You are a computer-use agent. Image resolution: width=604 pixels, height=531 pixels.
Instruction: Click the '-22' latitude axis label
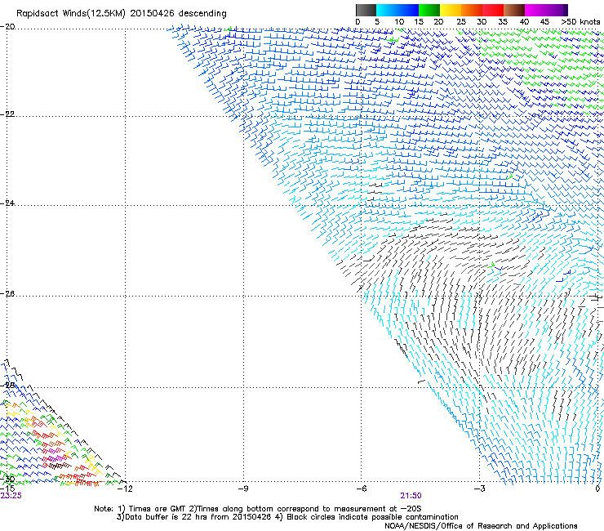[x=7, y=114]
